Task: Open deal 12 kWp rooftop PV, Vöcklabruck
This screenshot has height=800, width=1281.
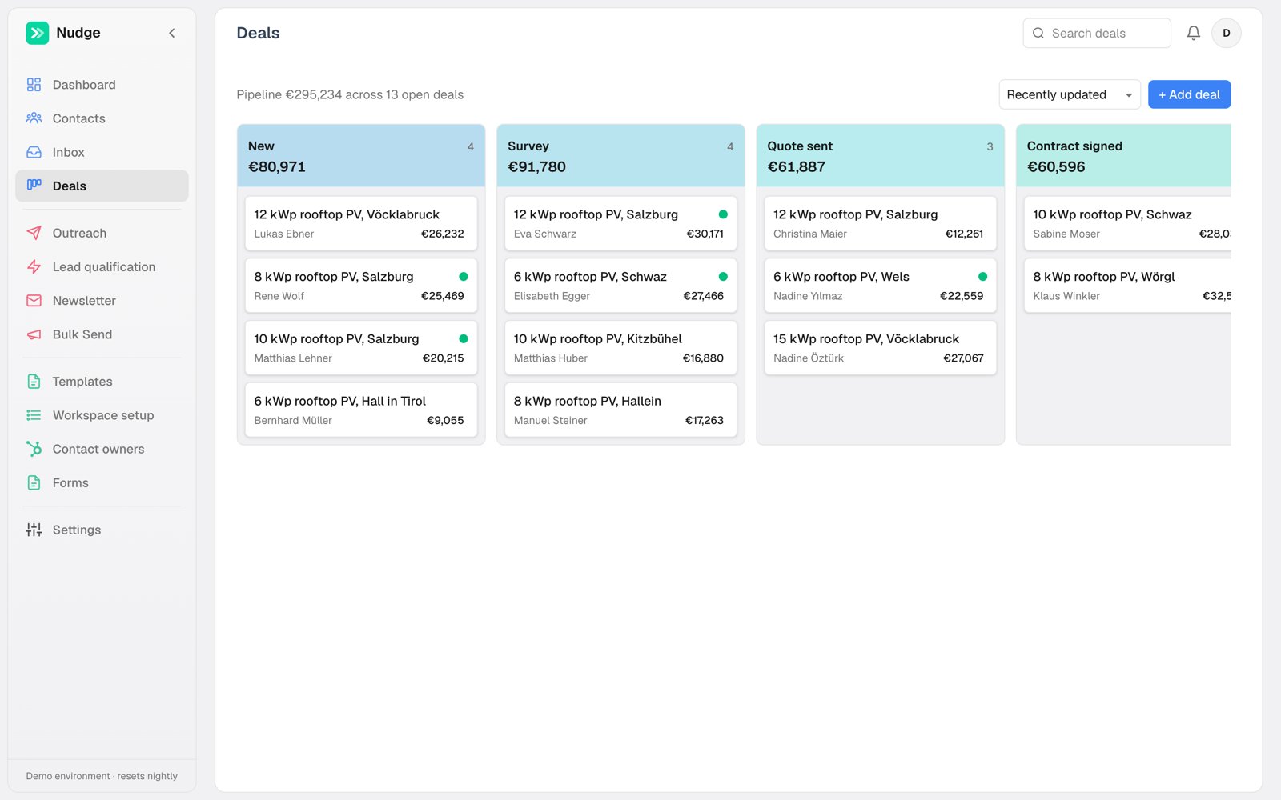Action: point(361,223)
